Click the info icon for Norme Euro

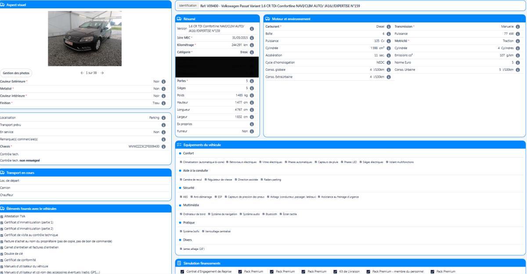[x=518, y=62]
